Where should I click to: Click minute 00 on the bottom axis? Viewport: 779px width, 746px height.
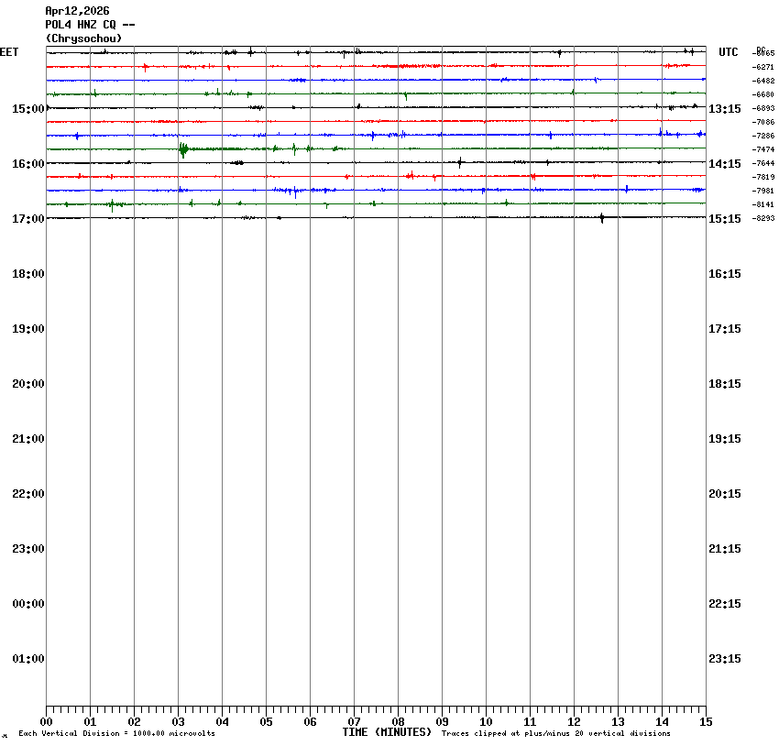coord(46,722)
